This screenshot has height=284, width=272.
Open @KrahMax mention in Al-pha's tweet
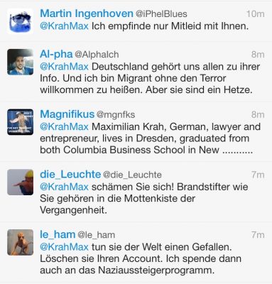pyautogui.click(x=64, y=67)
